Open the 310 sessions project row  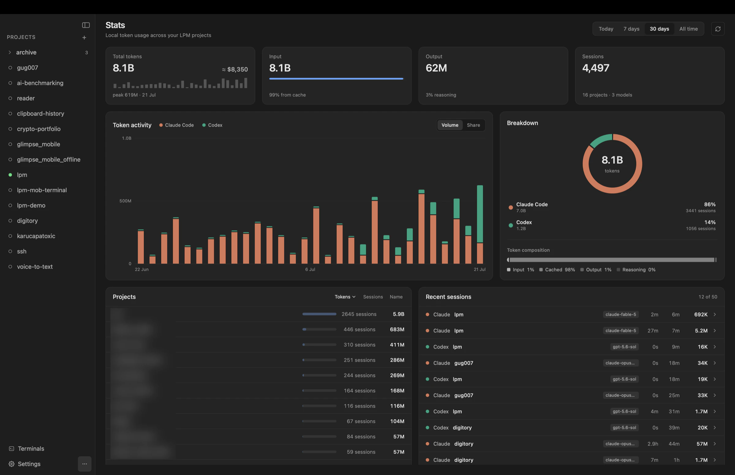[258, 345]
